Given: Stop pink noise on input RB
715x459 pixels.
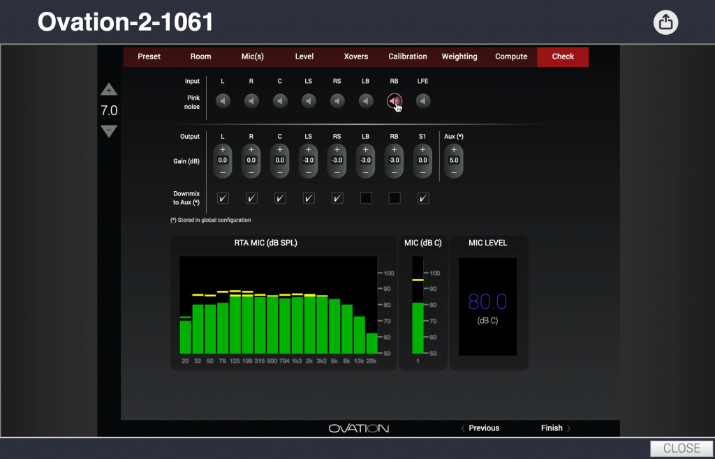Looking at the screenshot, I should click(x=395, y=100).
